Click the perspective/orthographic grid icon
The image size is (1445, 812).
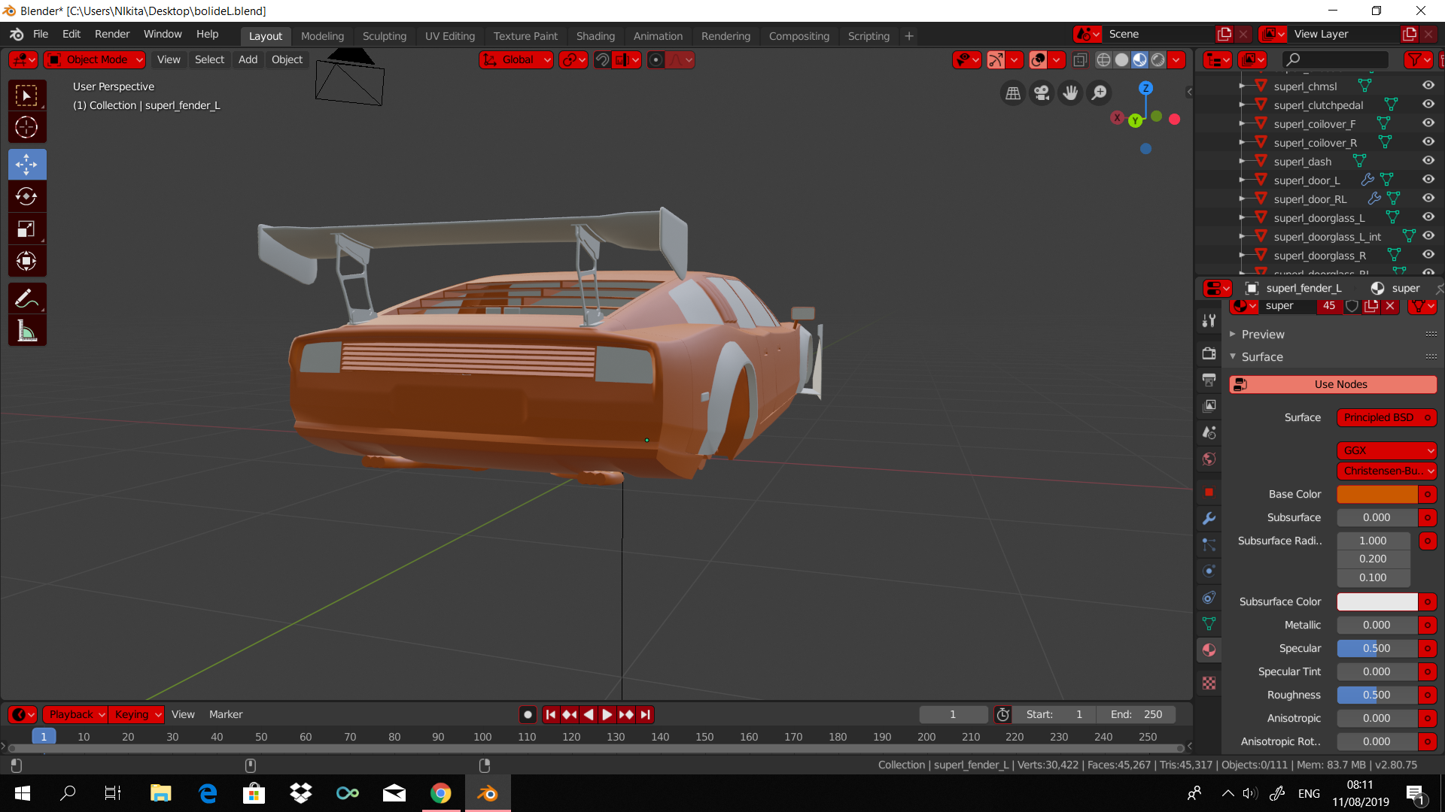click(1013, 93)
